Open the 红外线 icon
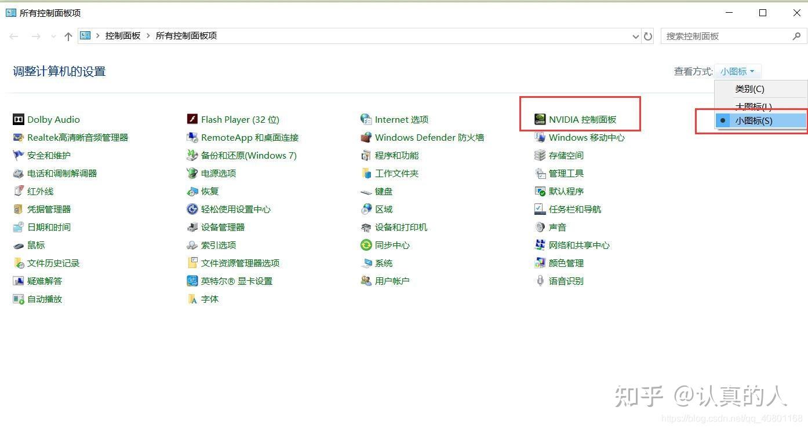 click(x=18, y=192)
